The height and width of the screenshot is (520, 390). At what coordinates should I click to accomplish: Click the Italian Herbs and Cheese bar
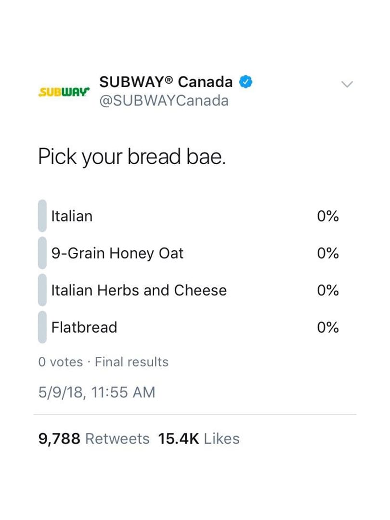coord(42,290)
